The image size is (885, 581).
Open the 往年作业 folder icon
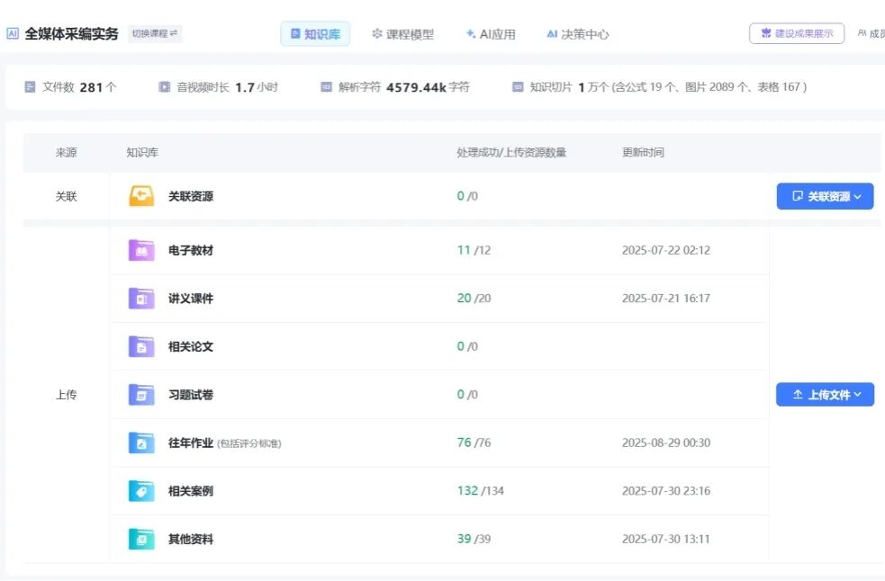click(x=141, y=442)
